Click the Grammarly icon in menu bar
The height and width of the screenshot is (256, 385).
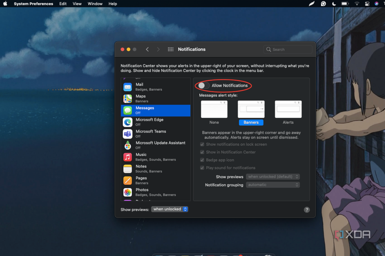click(x=323, y=4)
